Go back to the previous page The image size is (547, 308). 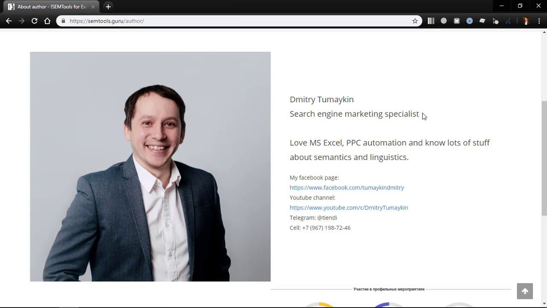(x=9, y=21)
